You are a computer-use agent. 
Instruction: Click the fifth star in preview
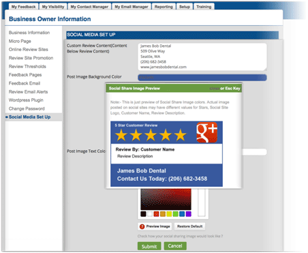[x=181, y=135]
